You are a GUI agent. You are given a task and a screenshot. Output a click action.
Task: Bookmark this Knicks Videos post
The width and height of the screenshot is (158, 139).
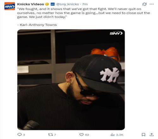pos(143,135)
